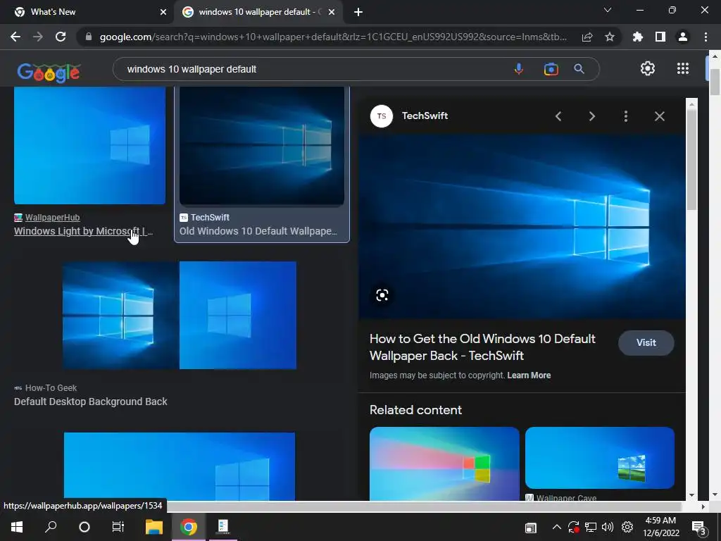Viewport: 721px width, 541px height.
Task: Click the horizontal scrollbar right arrow
Action: [x=703, y=506]
